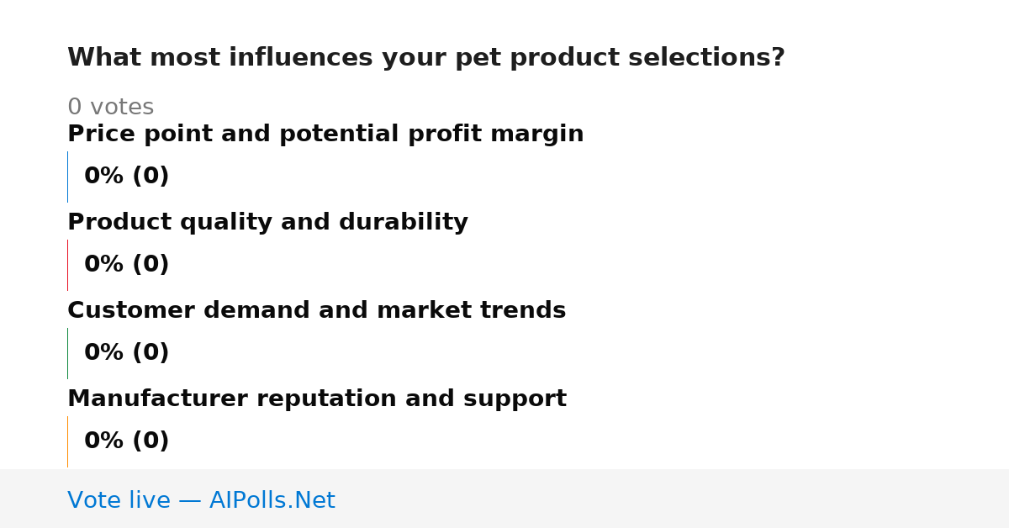Click the orange result bar marker
The width and height of the screenshot is (1009, 528).
(x=67, y=441)
